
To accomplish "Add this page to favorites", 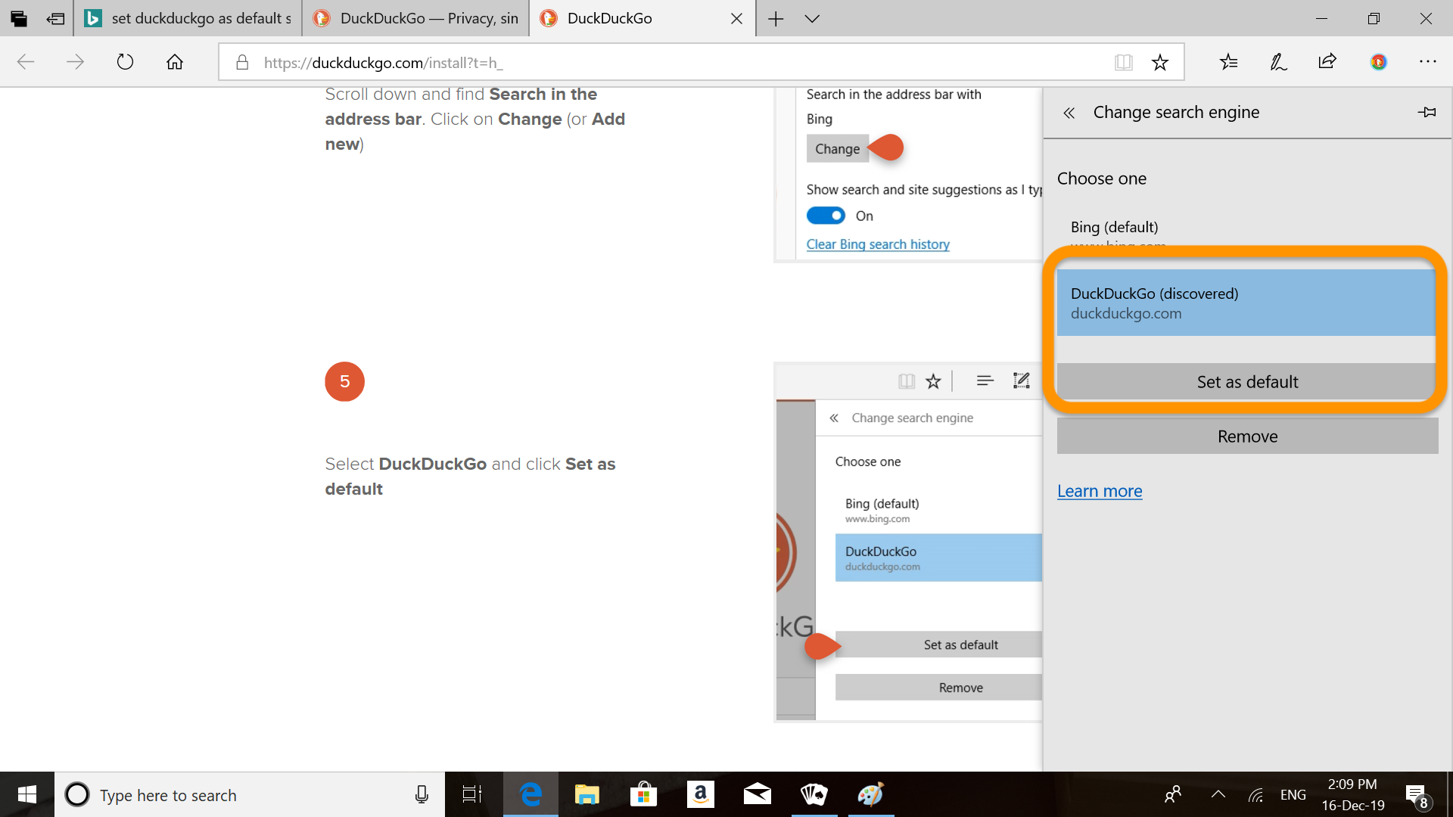I will coord(1160,63).
